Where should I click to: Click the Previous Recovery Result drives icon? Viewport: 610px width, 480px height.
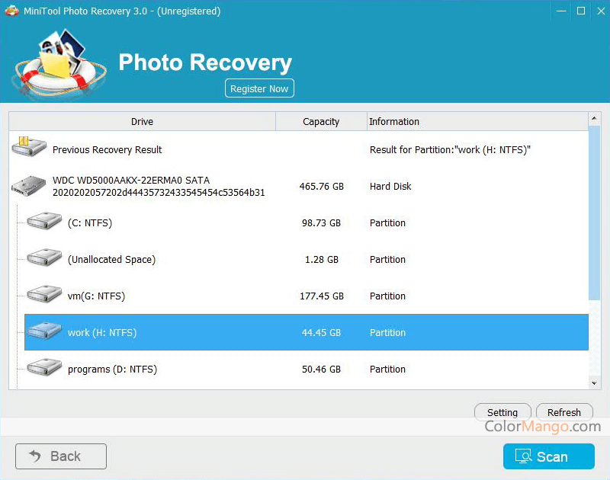tap(28, 146)
